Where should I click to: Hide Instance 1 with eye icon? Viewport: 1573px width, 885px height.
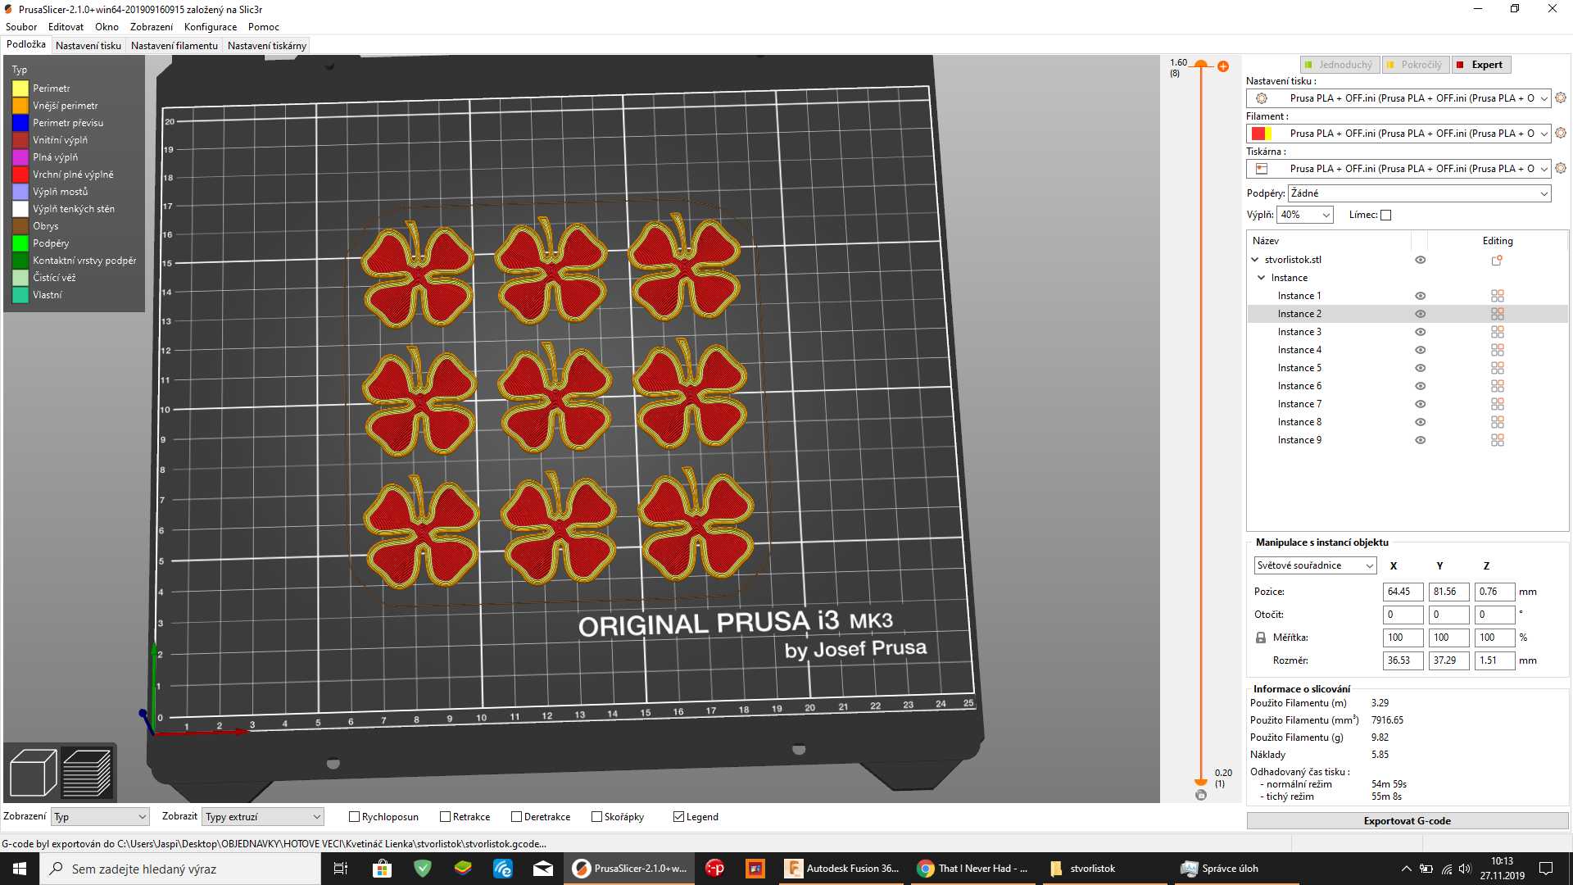pyautogui.click(x=1421, y=296)
